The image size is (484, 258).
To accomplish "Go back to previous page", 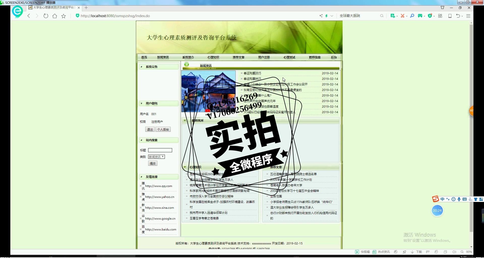I will 29,16.
